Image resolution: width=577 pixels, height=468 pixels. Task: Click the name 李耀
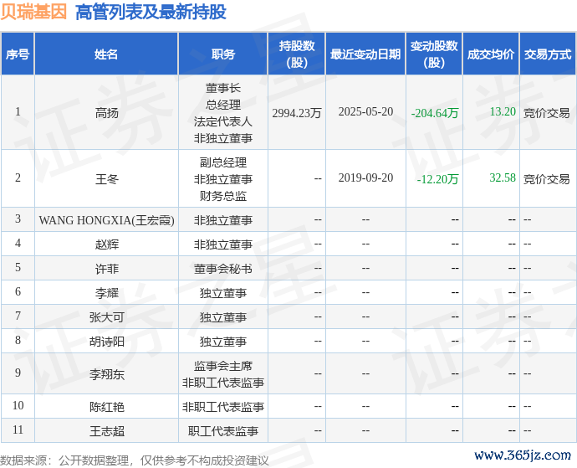tap(107, 293)
